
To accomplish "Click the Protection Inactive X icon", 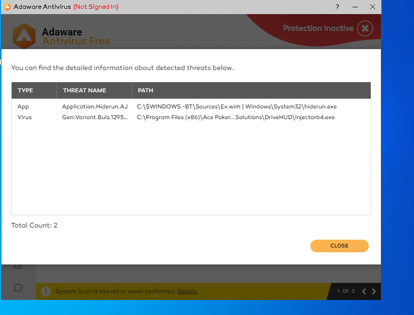I will click(x=365, y=28).
